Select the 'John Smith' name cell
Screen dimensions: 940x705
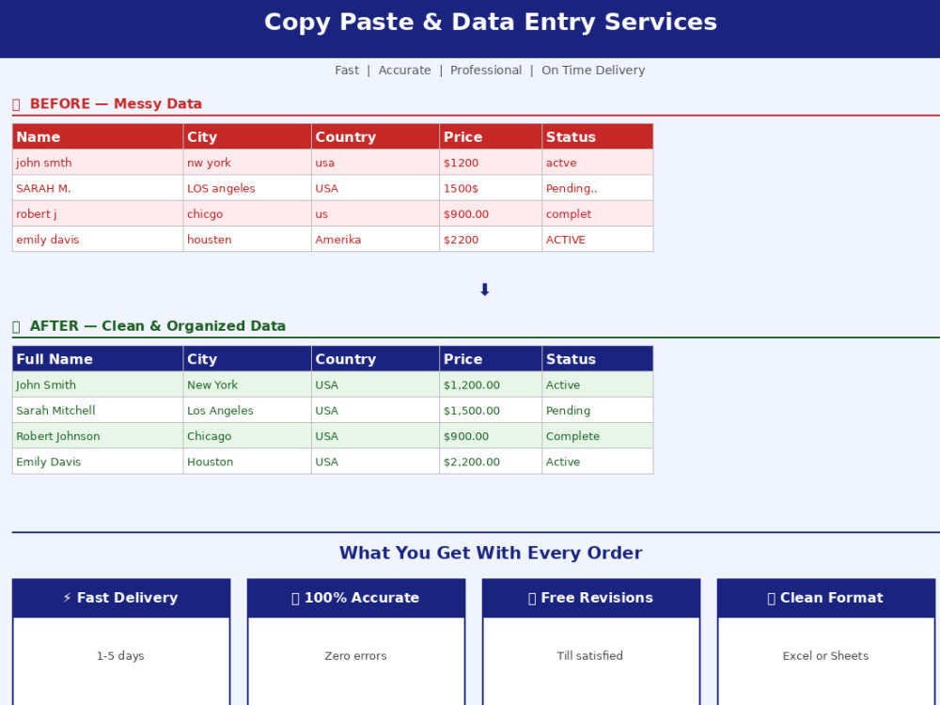(x=98, y=384)
